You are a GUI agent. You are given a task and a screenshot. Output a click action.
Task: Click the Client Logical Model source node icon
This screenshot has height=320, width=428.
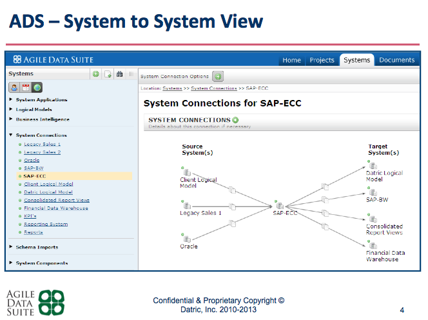click(x=187, y=172)
